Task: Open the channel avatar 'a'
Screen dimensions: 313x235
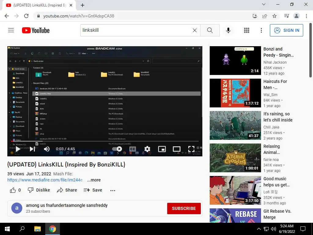Action: tap(17, 208)
